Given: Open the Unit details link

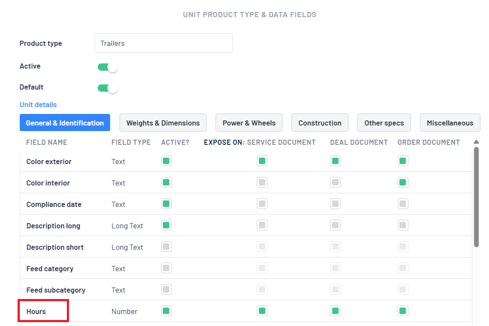Looking at the screenshot, I should coord(38,105).
